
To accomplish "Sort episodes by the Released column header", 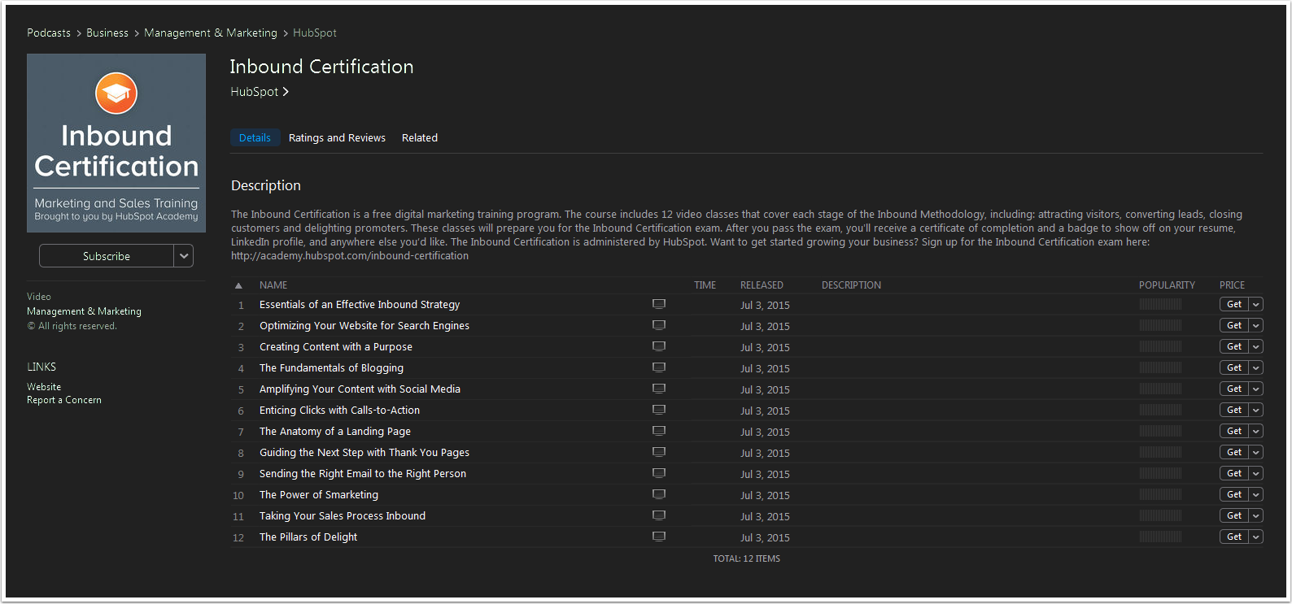I will click(x=762, y=285).
